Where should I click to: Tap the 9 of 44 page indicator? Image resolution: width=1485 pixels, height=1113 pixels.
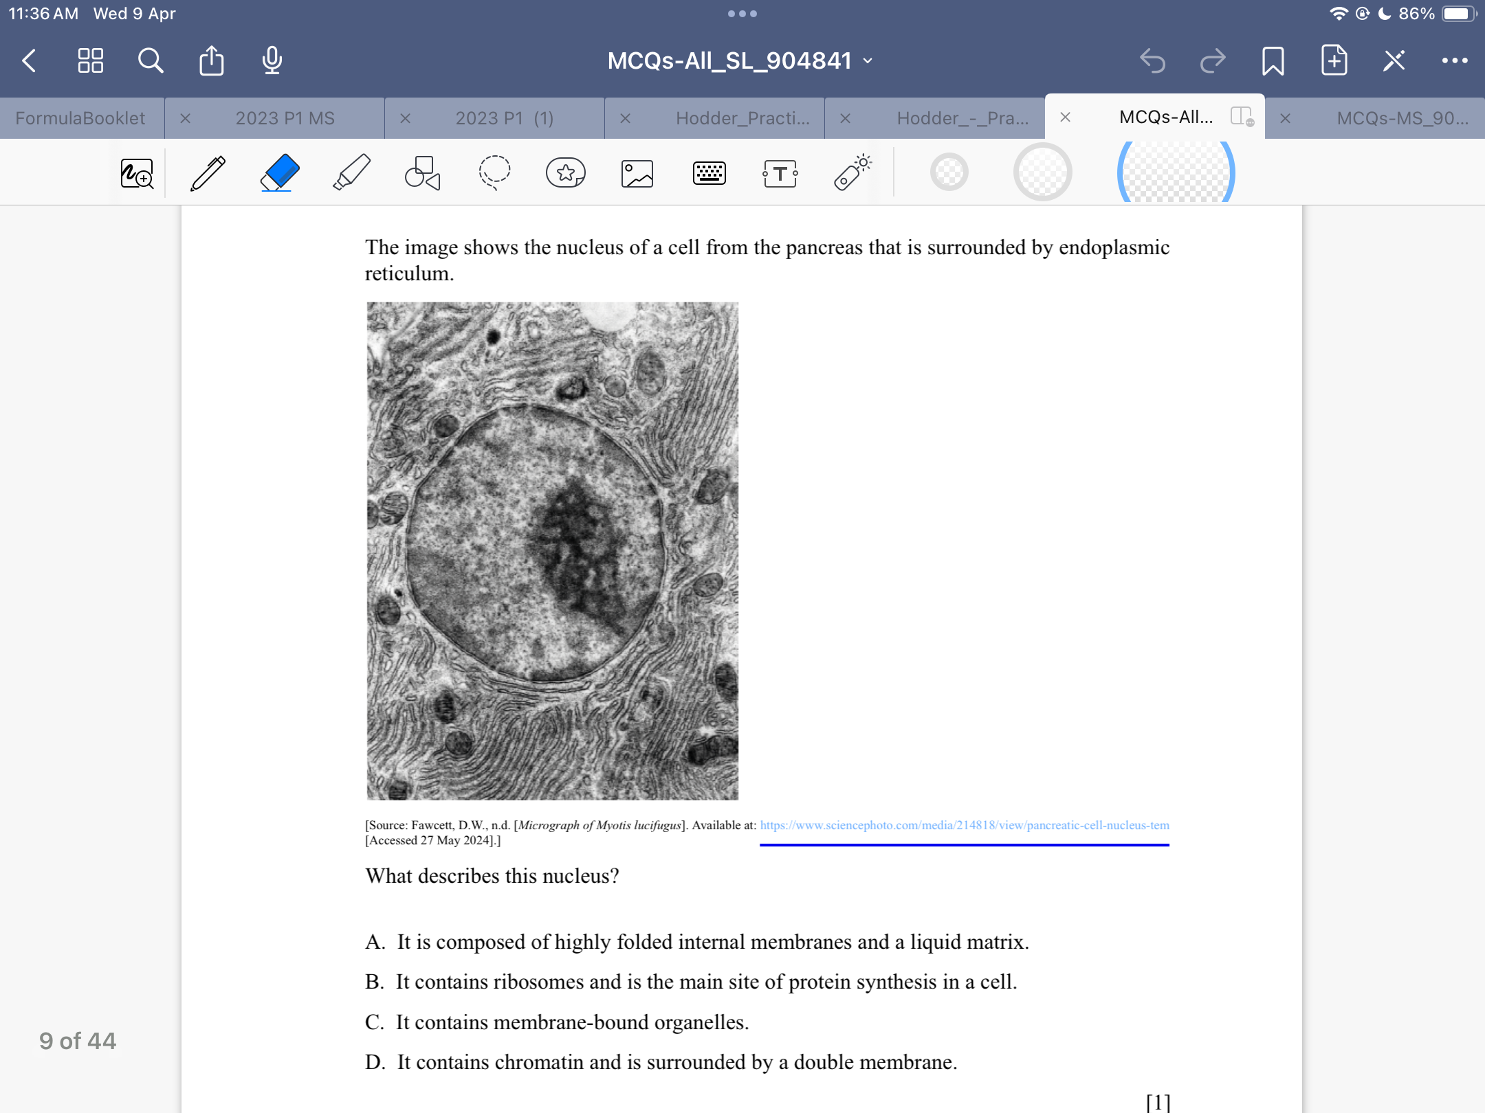78,1041
